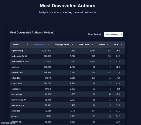Select the taskmaster4450 author name

click(x=19, y=56)
